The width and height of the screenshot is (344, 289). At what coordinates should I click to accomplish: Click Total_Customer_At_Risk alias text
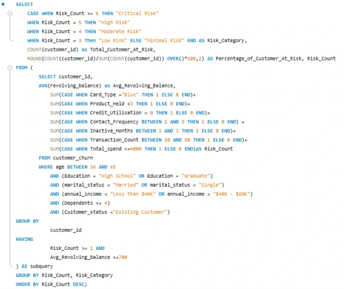[122, 50]
